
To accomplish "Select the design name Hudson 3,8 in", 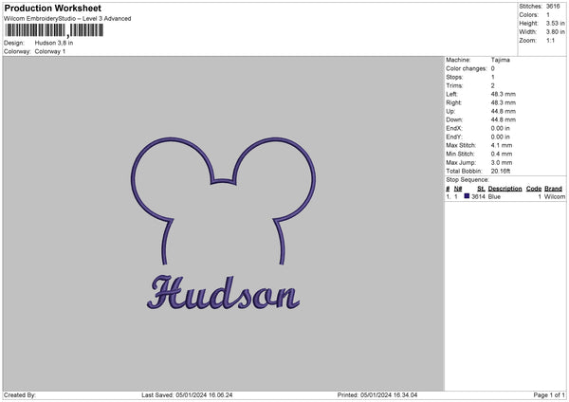I will click(x=54, y=43).
